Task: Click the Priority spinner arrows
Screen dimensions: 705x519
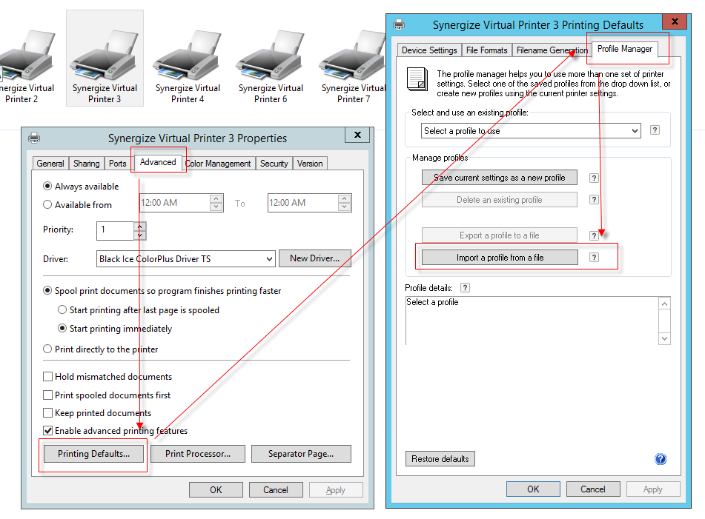Action: point(140,231)
